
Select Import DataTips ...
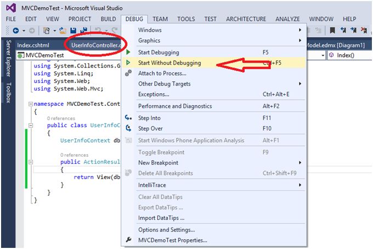214,218
